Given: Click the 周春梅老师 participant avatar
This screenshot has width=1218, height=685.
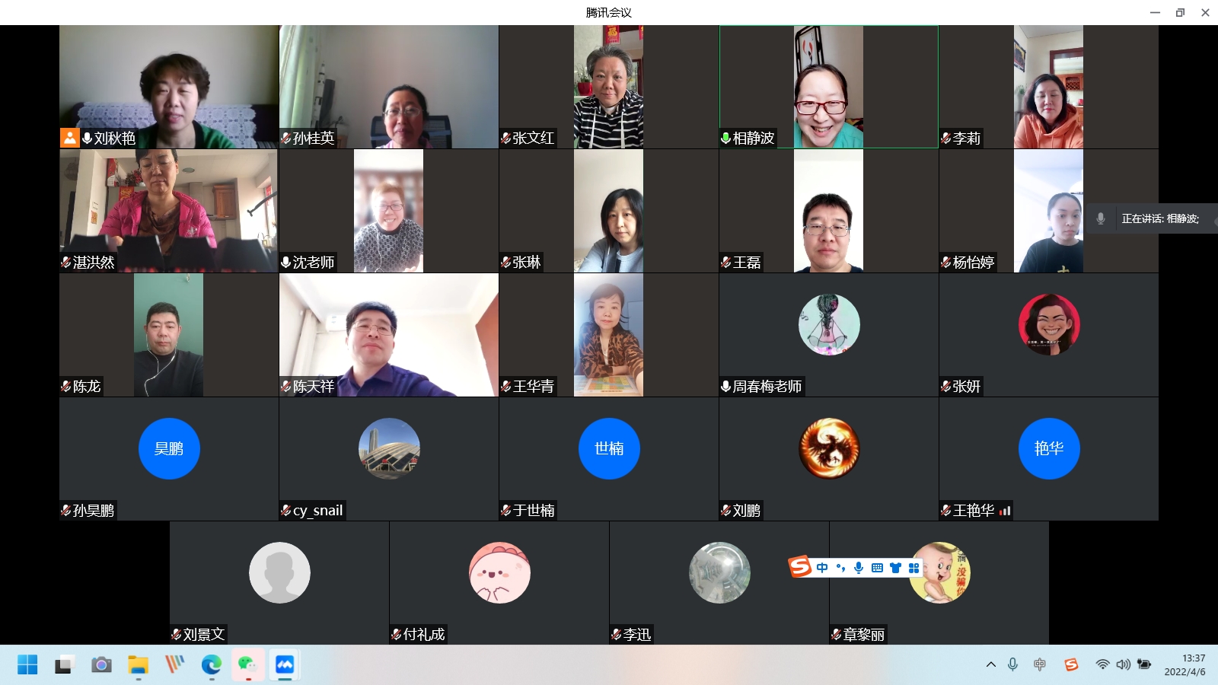Looking at the screenshot, I should 829,324.
